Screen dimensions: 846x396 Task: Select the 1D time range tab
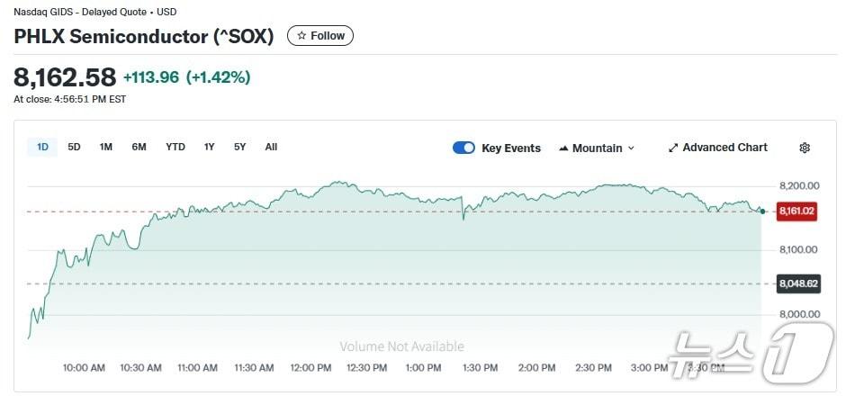coord(43,147)
